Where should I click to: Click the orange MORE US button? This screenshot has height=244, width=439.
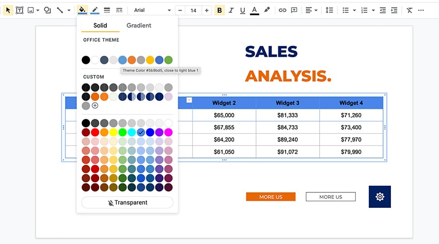click(271, 197)
